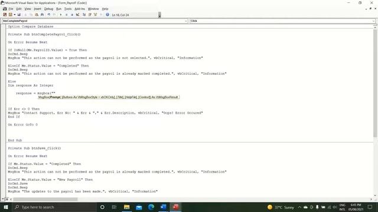Open Microsoft Edge from the taskbar

(151, 207)
